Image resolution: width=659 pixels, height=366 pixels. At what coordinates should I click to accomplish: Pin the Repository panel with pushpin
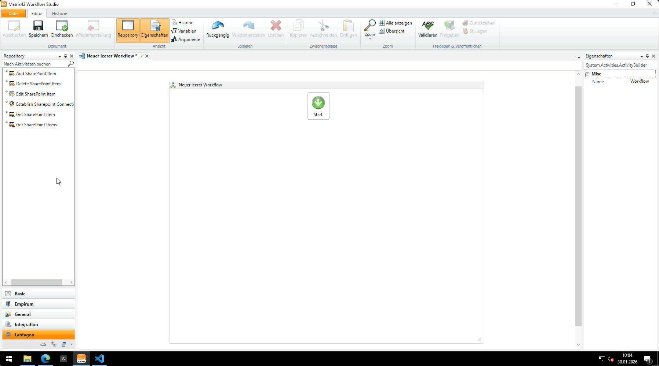click(x=66, y=56)
